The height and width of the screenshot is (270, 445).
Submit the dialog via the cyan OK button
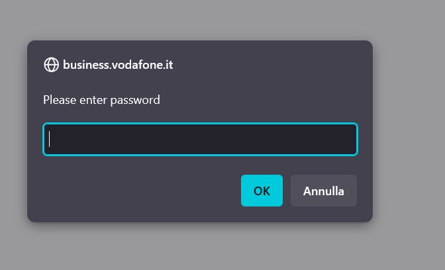tap(262, 191)
